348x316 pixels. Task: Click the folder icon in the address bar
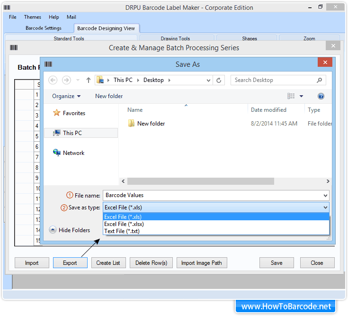pos(100,80)
